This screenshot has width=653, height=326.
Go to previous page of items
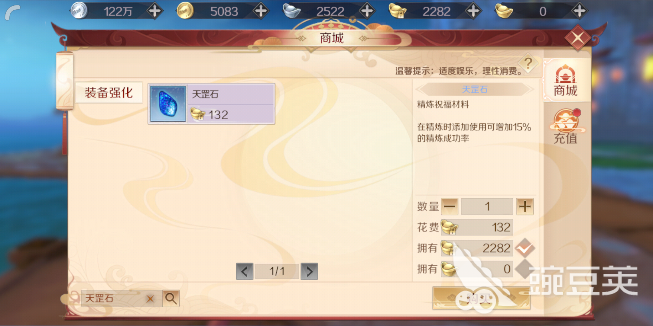pos(245,271)
